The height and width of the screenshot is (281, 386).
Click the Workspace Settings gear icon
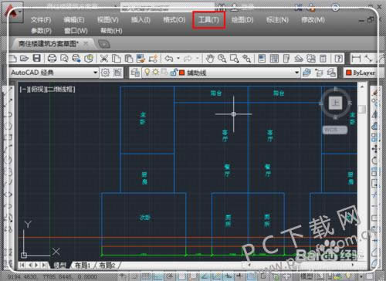(105, 73)
